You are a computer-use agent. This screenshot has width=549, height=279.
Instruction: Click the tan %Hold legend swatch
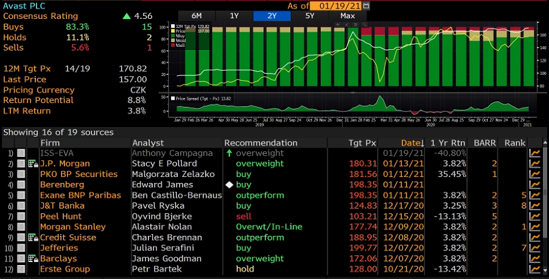[173, 41]
